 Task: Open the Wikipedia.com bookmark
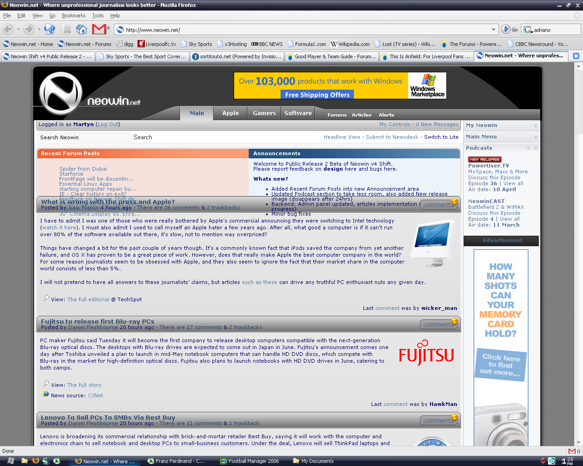pyautogui.click(x=350, y=44)
